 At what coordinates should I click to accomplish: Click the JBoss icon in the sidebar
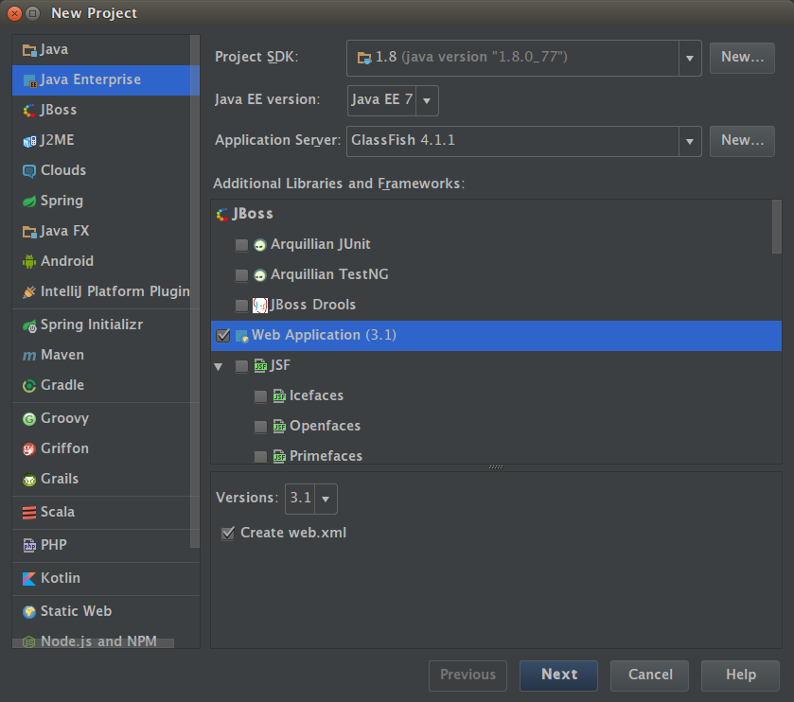pyautogui.click(x=29, y=111)
